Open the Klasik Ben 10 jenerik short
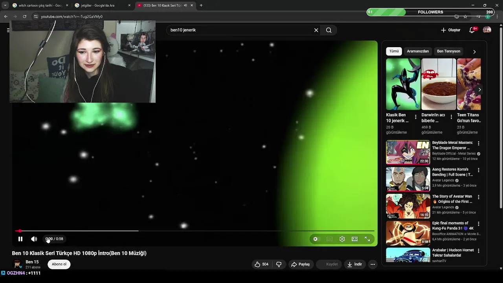The image size is (503, 283). [x=403, y=84]
